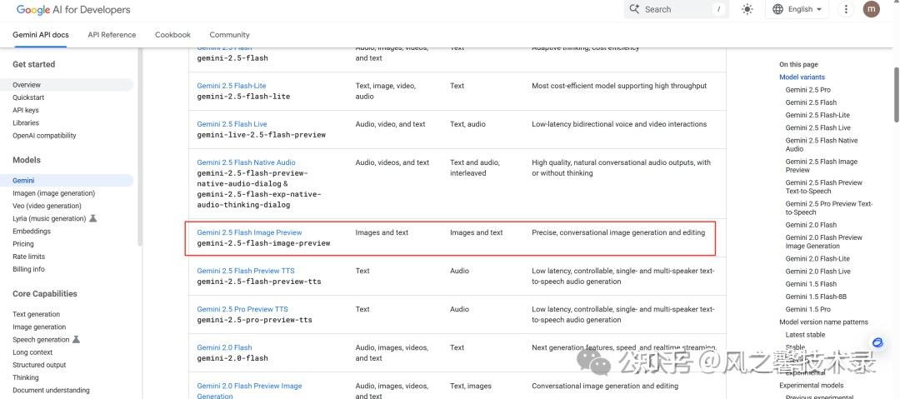Click the globe language icon
Screen dimensions: 900x399
[x=777, y=9]
